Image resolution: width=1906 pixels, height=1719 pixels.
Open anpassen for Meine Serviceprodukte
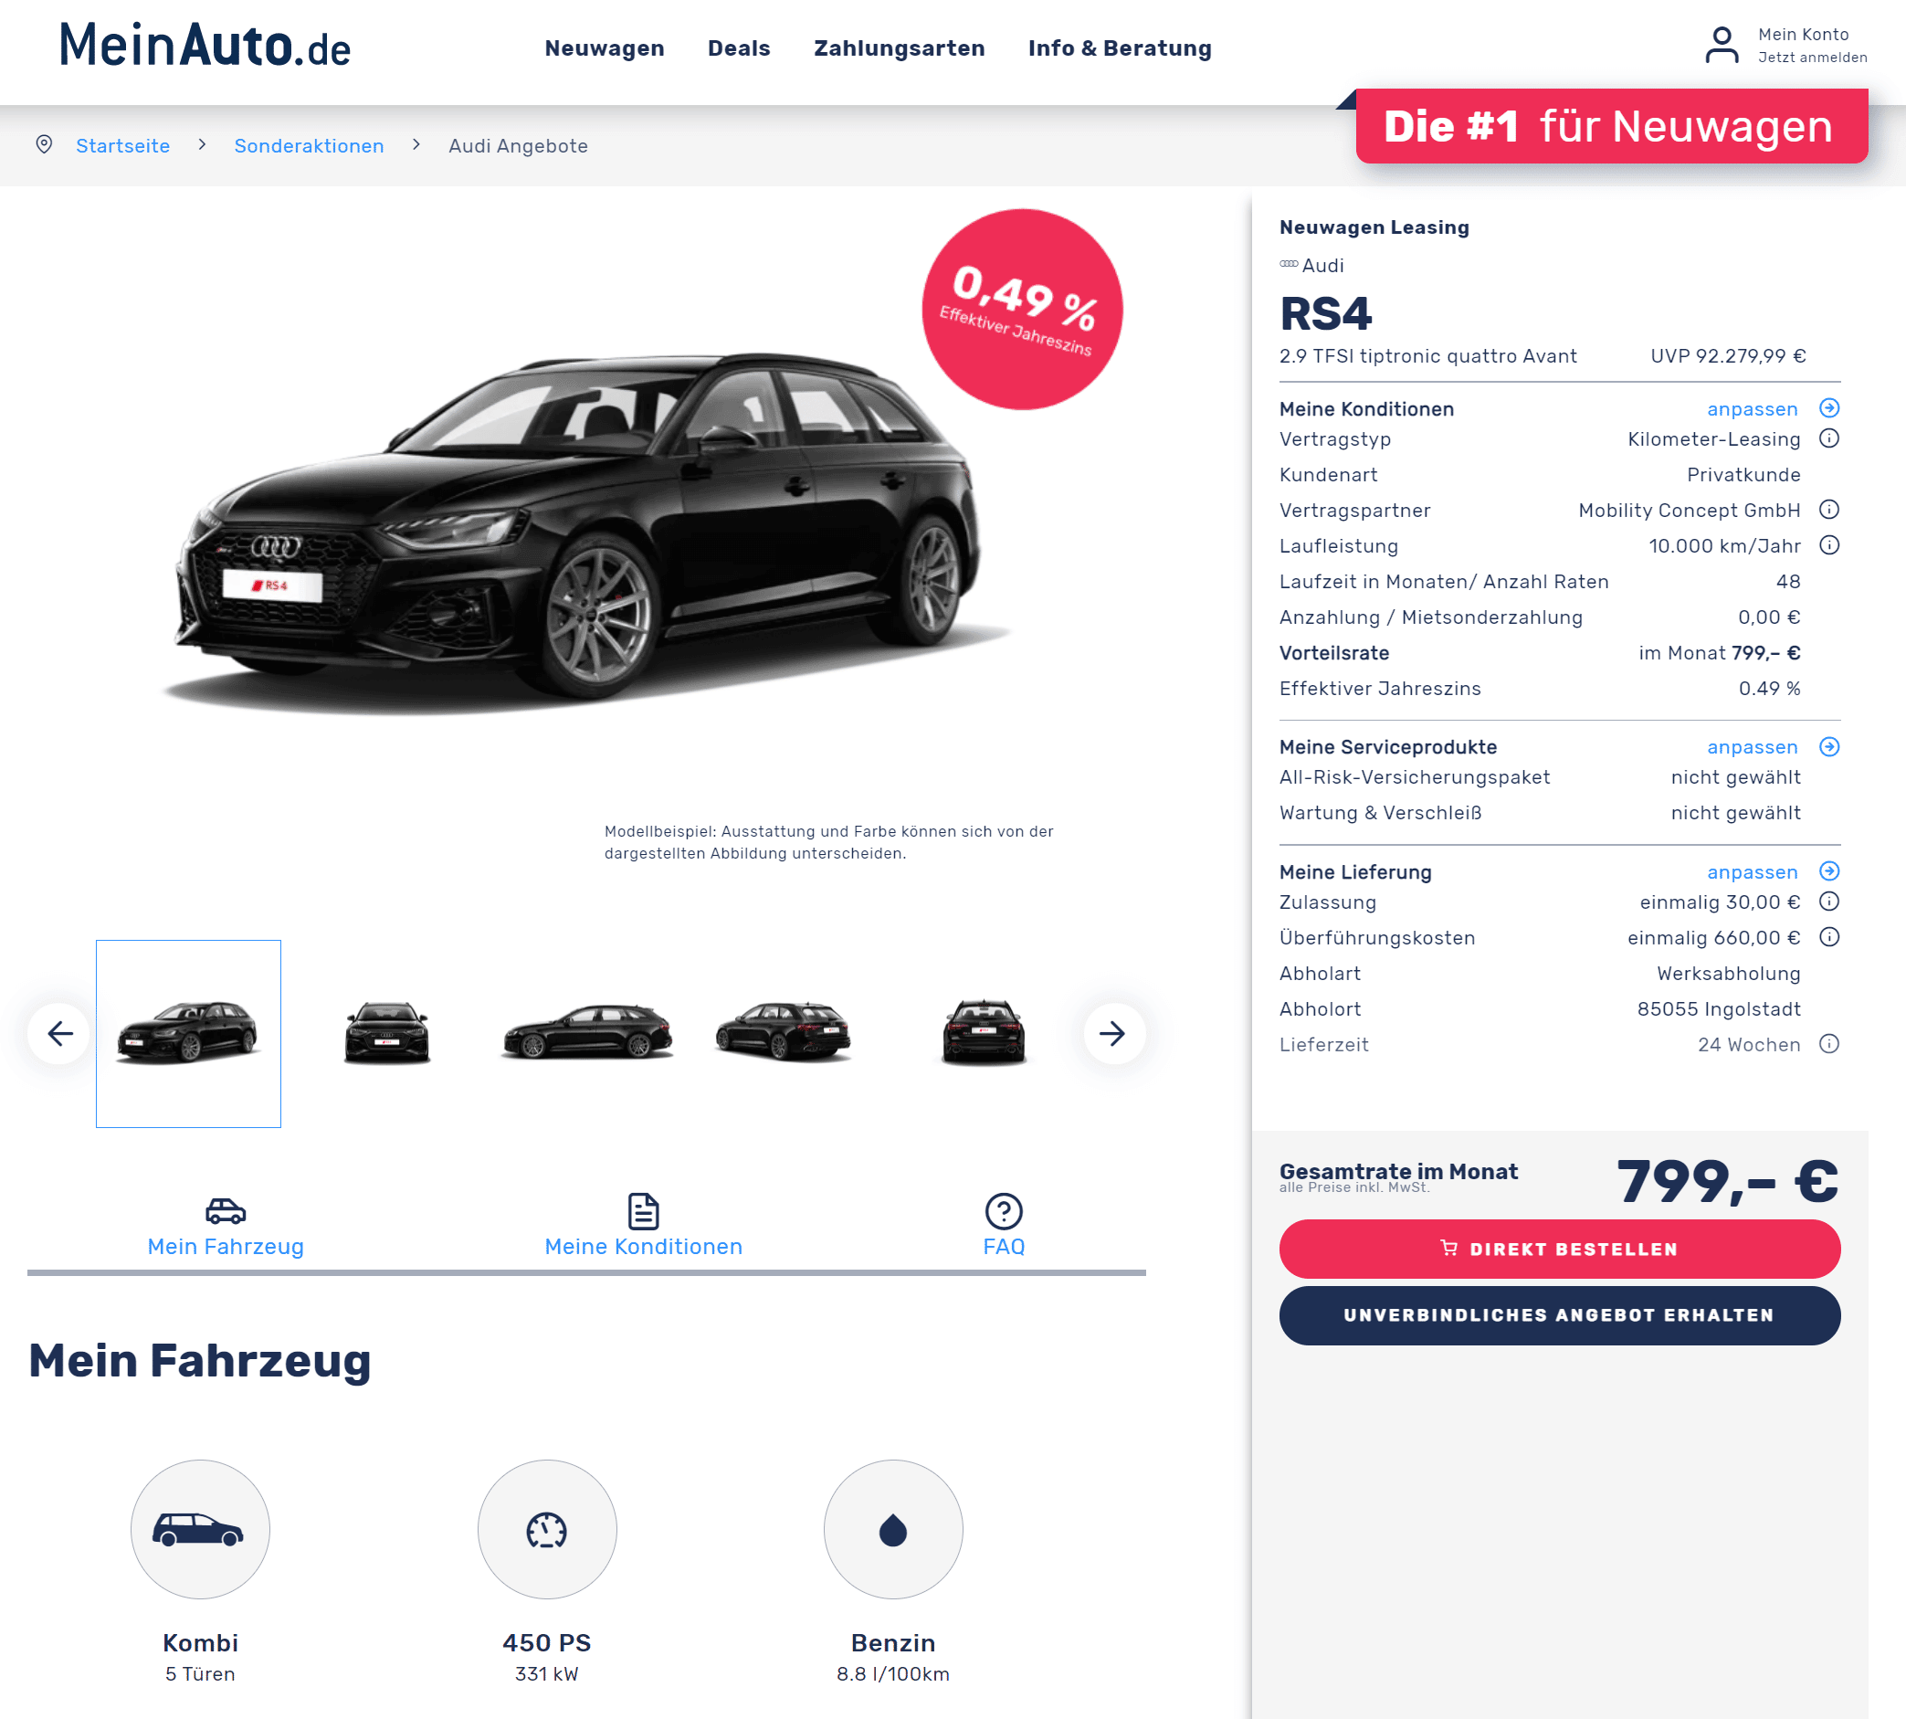click(1752, 747)
